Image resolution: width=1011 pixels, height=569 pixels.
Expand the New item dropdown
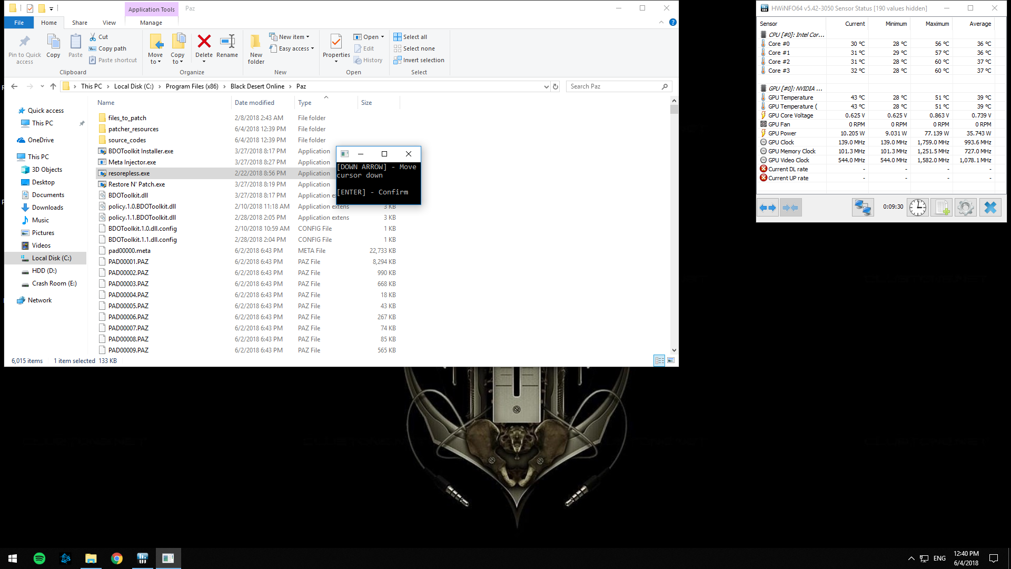[290, 37]
